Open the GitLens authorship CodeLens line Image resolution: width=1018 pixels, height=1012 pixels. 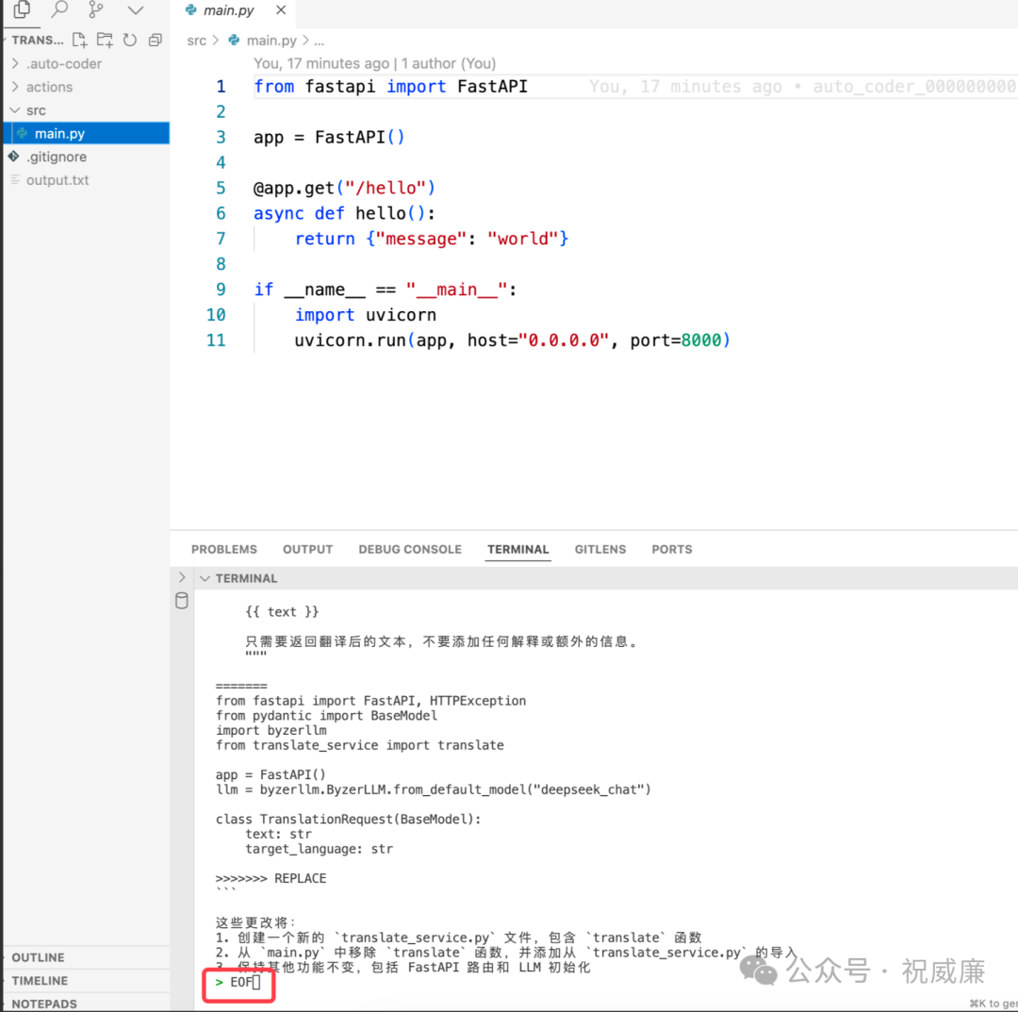(374, 63)
